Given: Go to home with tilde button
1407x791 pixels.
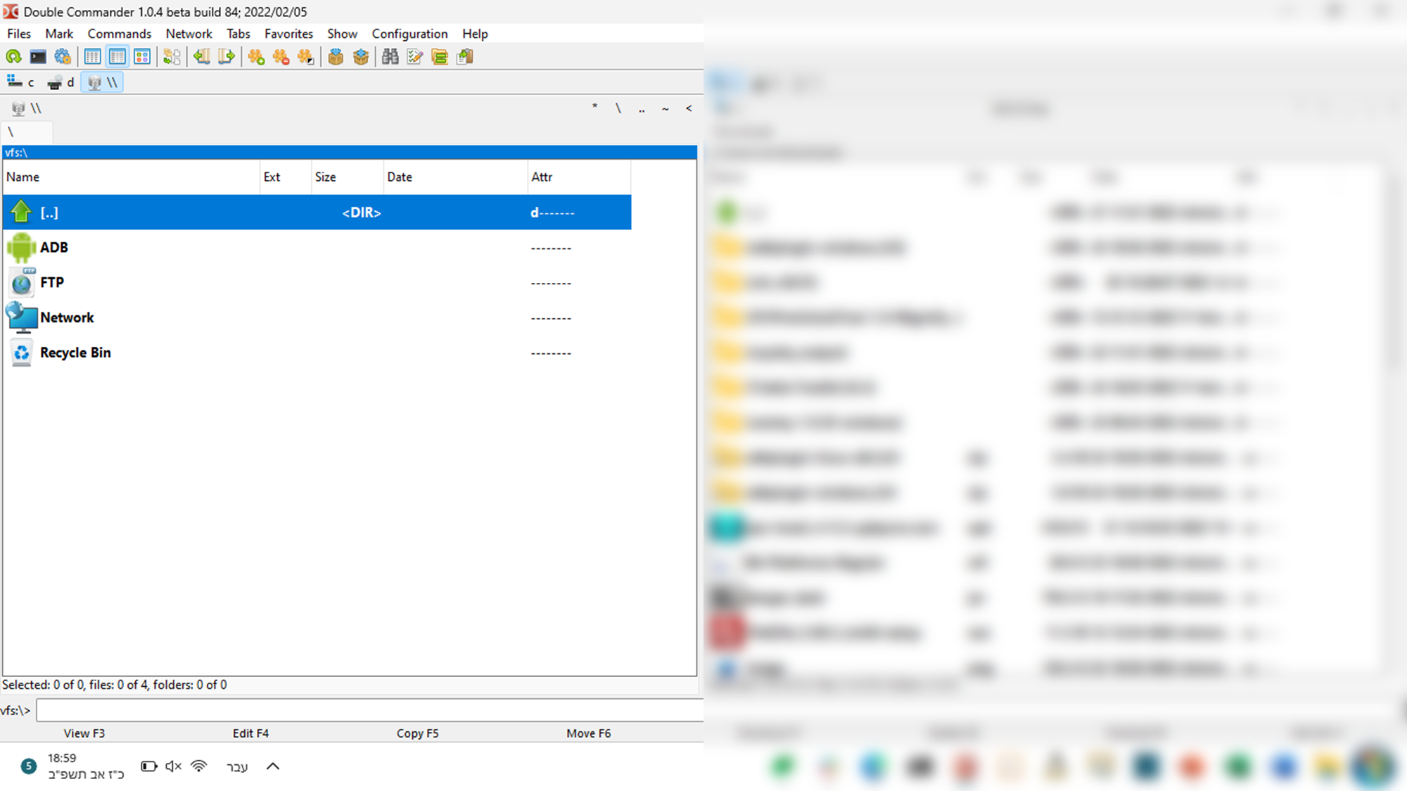Looking at the screenshot, I should click(x=665, y=108).
